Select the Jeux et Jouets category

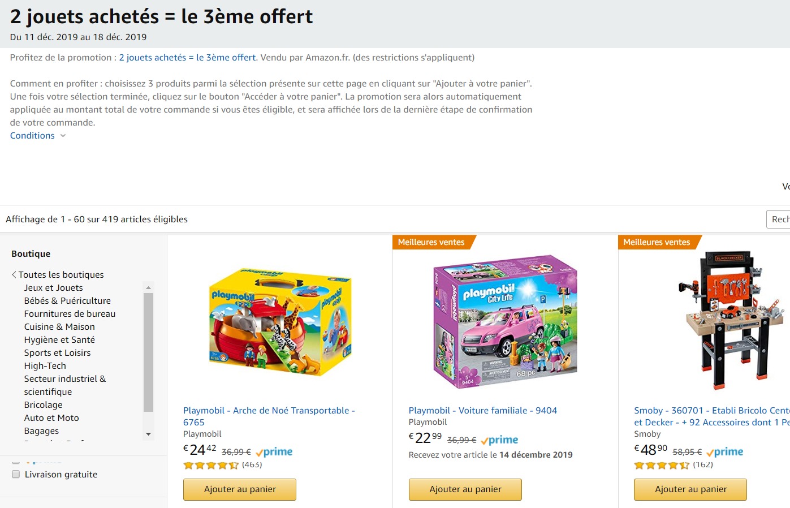(53, 287)
